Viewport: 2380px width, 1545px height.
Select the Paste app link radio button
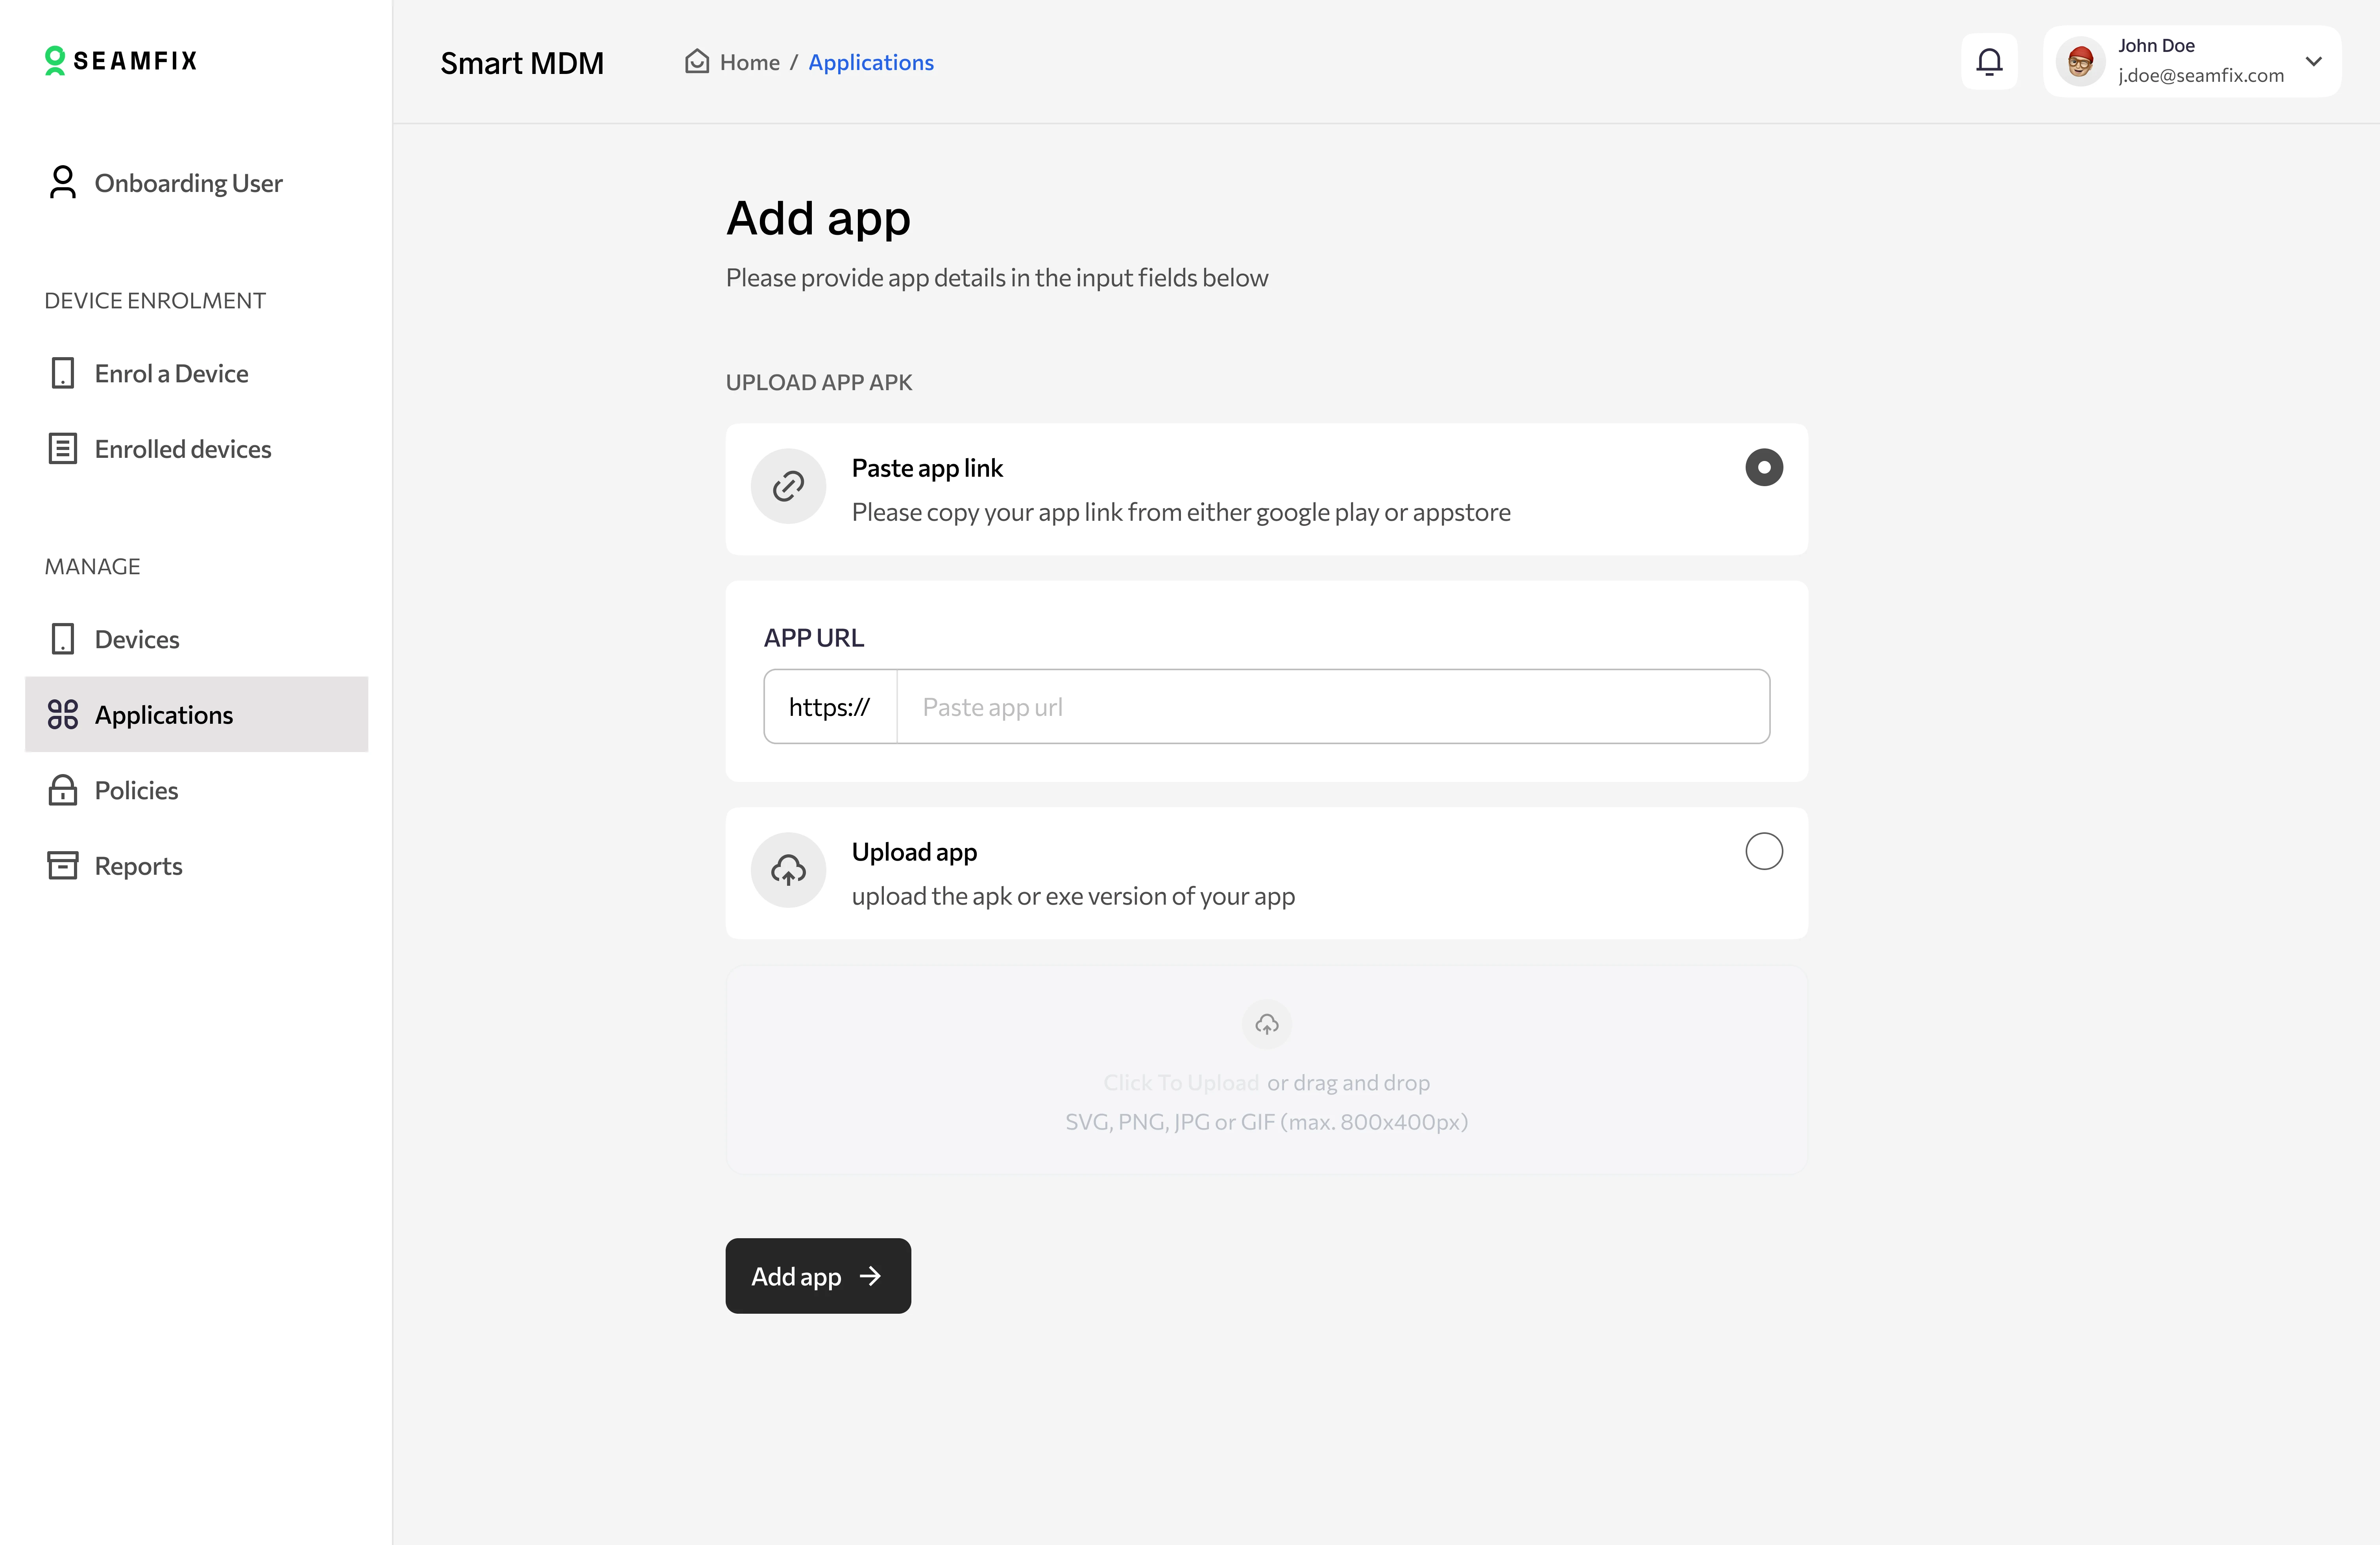[1763, 468]
